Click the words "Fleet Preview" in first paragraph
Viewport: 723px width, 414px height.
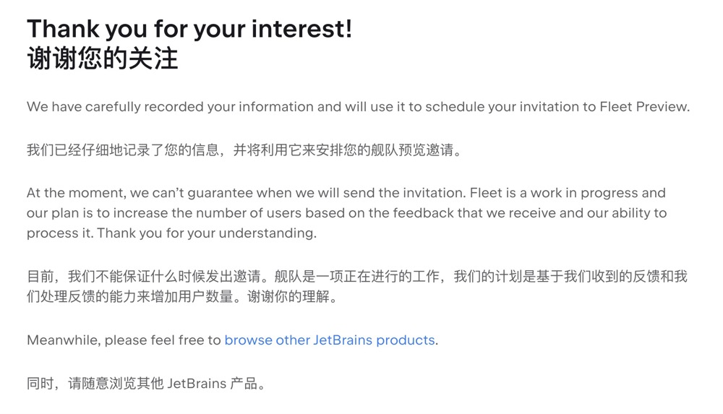pyautogui.click(x=643, y=107)
